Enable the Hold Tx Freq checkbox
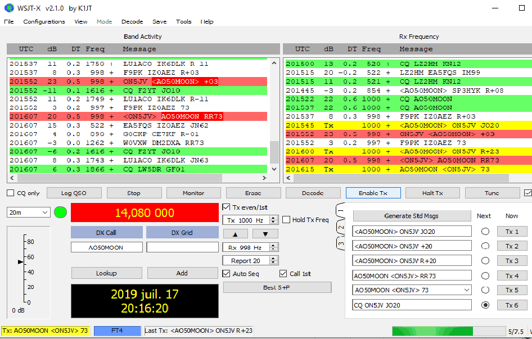Screen dimensions: 532x339 click(286, 220)
